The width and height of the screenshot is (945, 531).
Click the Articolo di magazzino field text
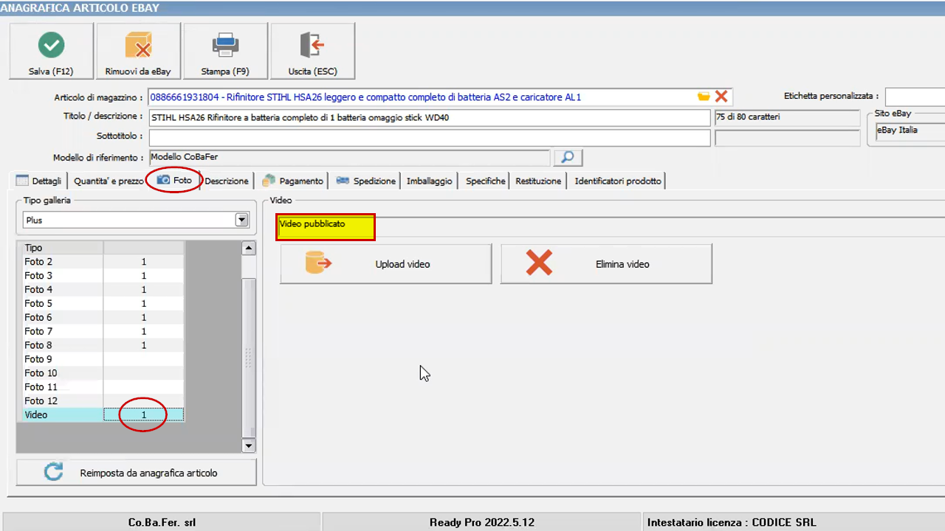pyautogui.click(x=365, y=97)
